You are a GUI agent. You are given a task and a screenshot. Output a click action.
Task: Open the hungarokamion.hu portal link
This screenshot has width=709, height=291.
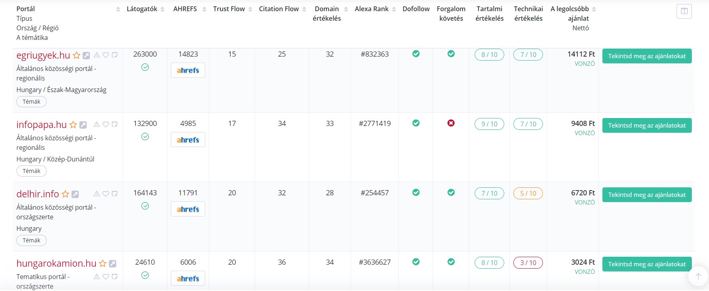pos(56,263)
